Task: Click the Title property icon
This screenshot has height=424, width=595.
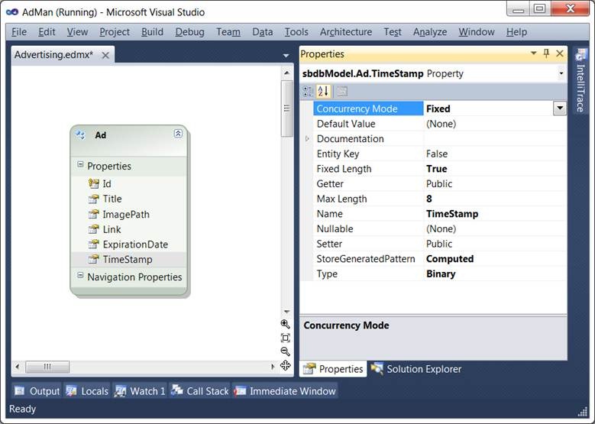Action: 93,199
